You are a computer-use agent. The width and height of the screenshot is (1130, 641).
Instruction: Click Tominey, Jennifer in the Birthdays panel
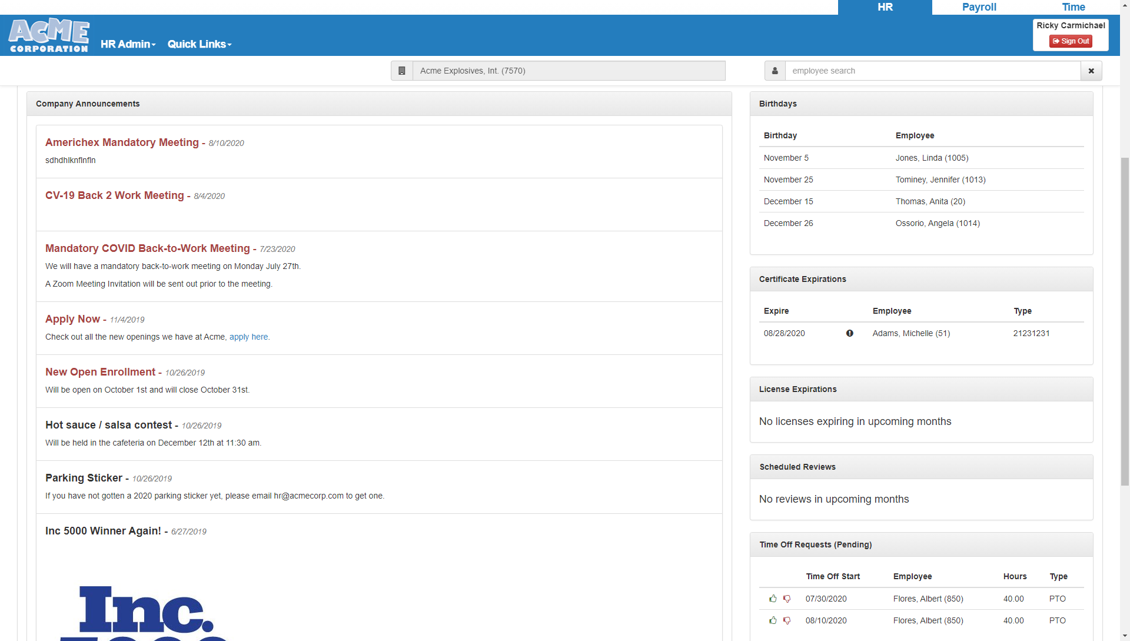(940, 180)
